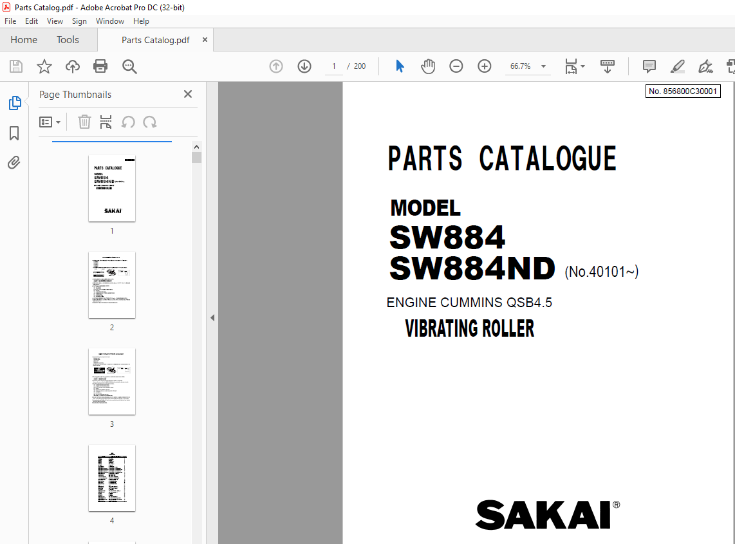Click the page number input field
This screenshot has width=735, height=544.
(x=334, y=66)
